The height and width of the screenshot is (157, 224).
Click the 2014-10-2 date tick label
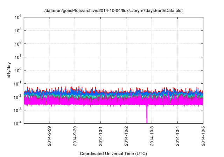point(126,136)
